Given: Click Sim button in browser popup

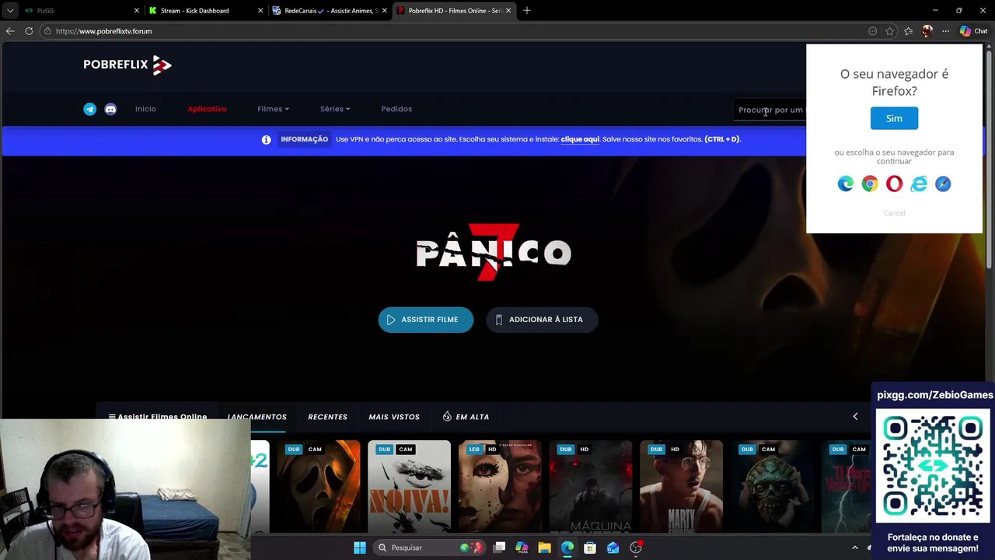Looking at the screenshot, I should click(x=894, y=118).
